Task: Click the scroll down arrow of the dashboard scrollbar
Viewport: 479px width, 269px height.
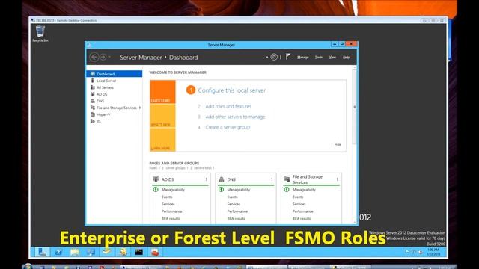Action: point(354,222)
